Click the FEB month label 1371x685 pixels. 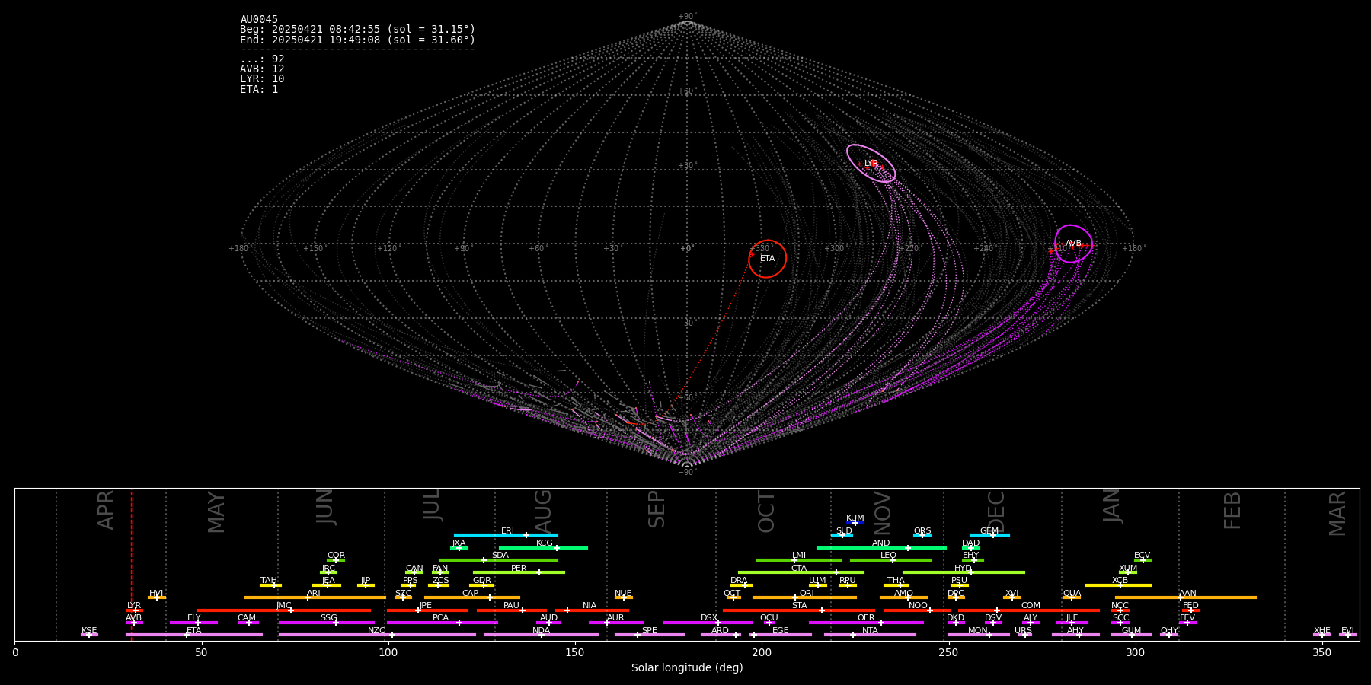1232,511
